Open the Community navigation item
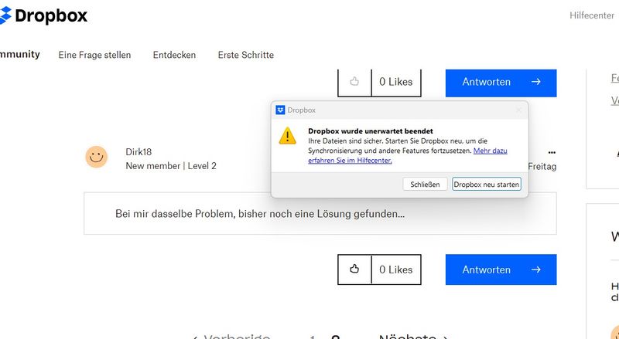This screenshot has width=619, height=339. pyautogui.click(x=20, y=54)
